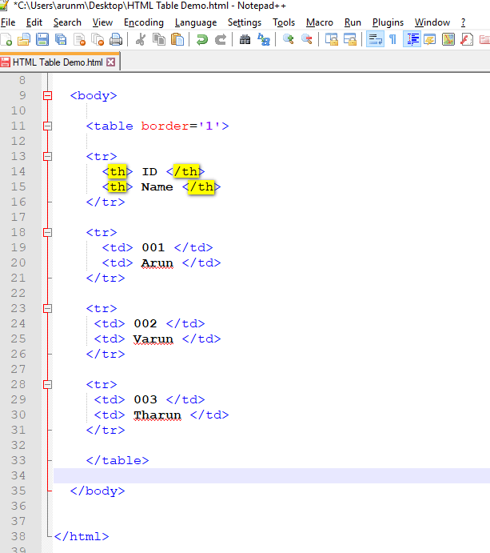490x553 pixels.
Task: Open the Search menu
Action: (x=67, y=22)
